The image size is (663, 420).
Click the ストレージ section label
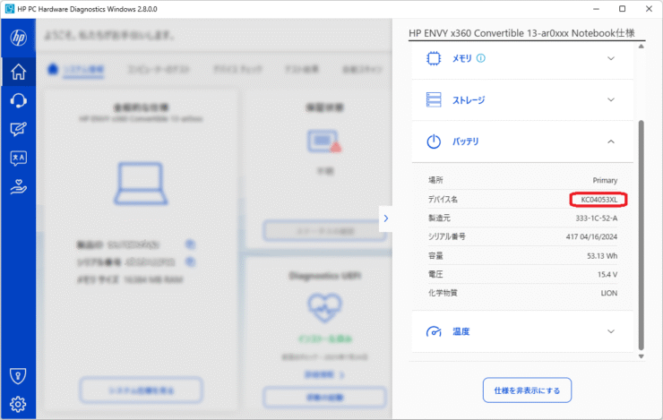tap(469, 100)
